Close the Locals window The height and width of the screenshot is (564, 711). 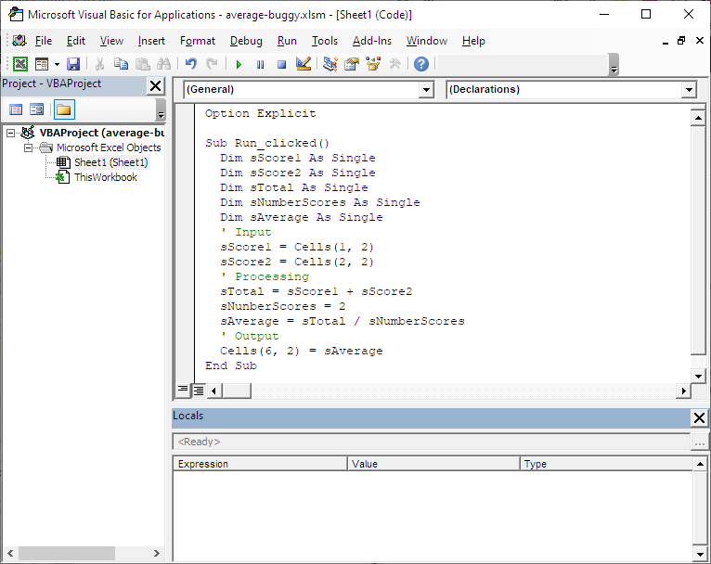(699, 417)
